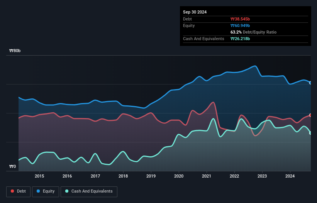
Task: Click the ₩38.545b debt value
Action: (240, 19)
